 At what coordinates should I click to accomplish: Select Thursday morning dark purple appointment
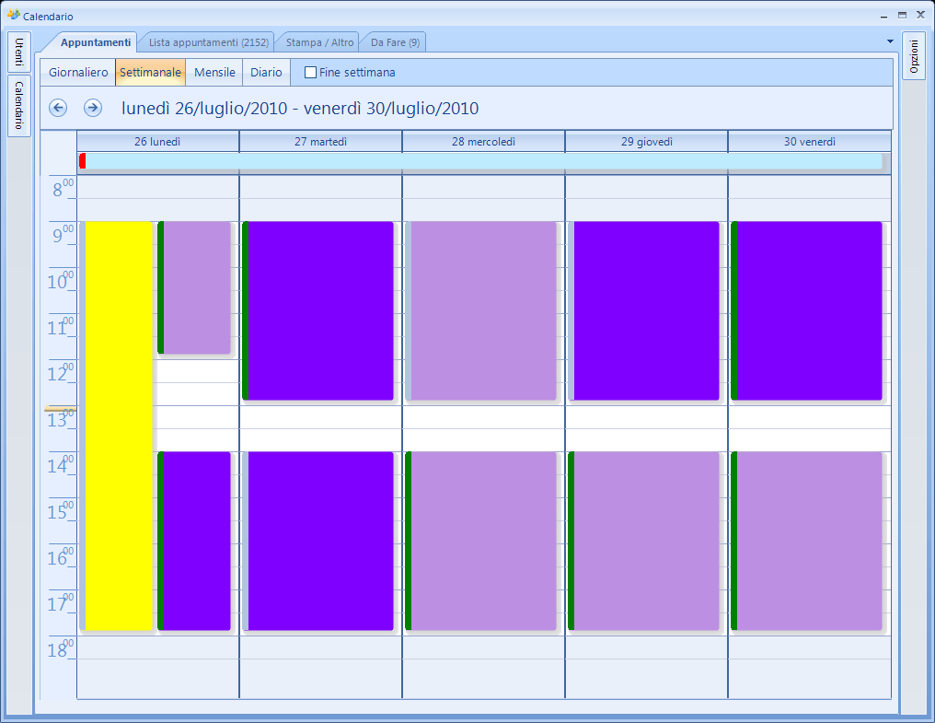[x=644, y=310]
